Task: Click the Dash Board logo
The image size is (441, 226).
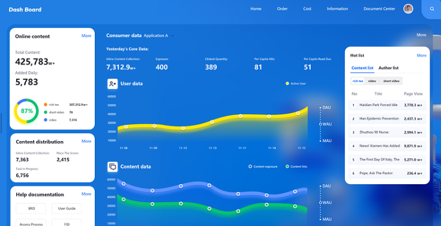Action: point(25,10)
